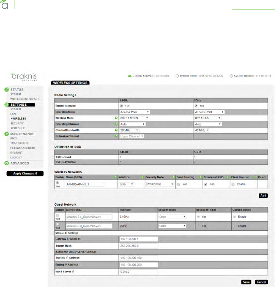Toggle Broadcast SSID for AN-100-AP-I-N_1
This screenshot has width=275, height=287.
pos(206,184)
